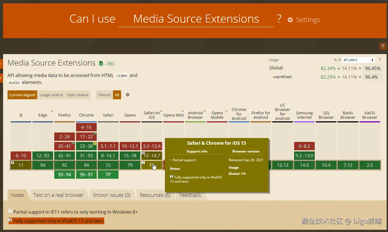Click footnote marker 2 in the Notes section

point(10,221)
